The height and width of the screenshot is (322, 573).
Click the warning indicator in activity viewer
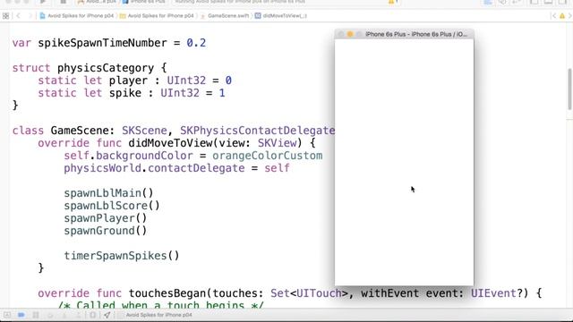[x=393, y=2]
